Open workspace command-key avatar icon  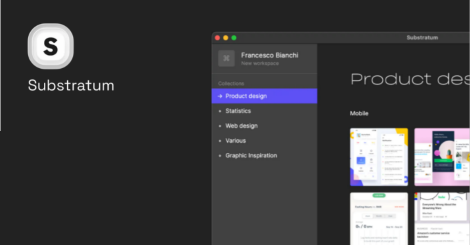pyautogui.click(x=226, y=58)
